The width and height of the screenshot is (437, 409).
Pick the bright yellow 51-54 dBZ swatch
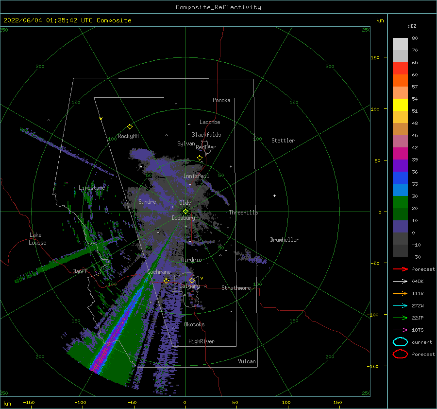point(400,105)
